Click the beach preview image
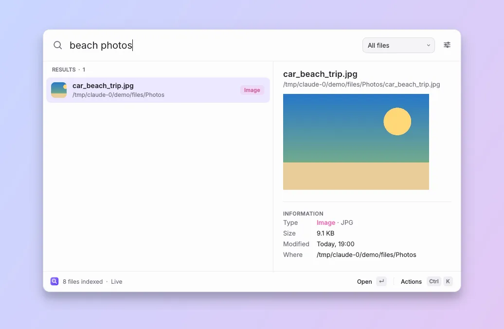Screen dimensions: 504x329 click(x=356, y=142)
